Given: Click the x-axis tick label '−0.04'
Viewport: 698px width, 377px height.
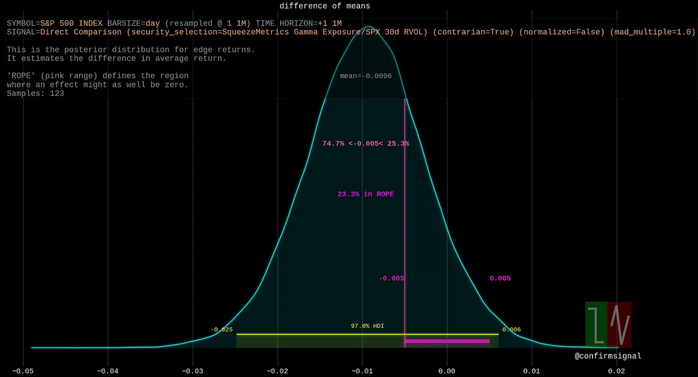Looking at the screenshot, I should tap(108, 371).
